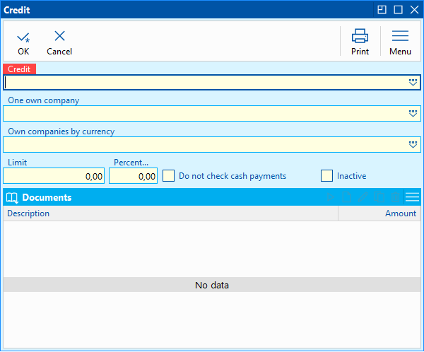Viewport: 424px width, 352px height.
Task: Click the Documents section title
Action: 47,197
